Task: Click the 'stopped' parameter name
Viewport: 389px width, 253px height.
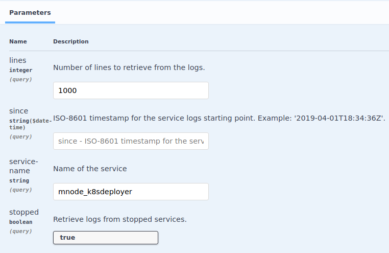Action: 24,212
